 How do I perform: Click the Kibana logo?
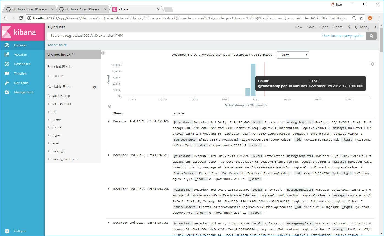[x=22, y=32]
